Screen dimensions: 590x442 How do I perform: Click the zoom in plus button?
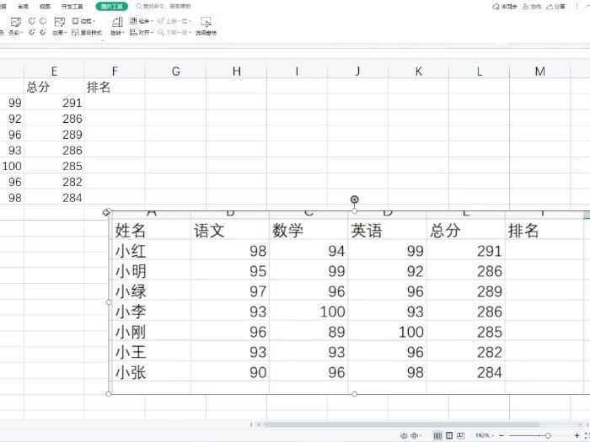(x=577, y=435)
